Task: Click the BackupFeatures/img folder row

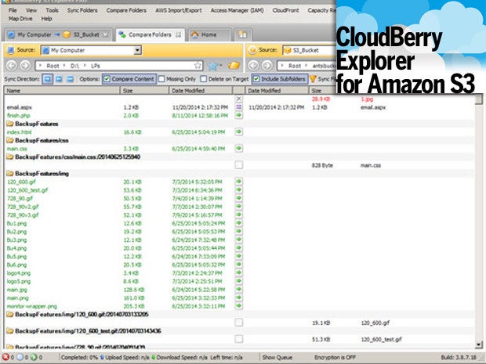Action: pos(238,173)
